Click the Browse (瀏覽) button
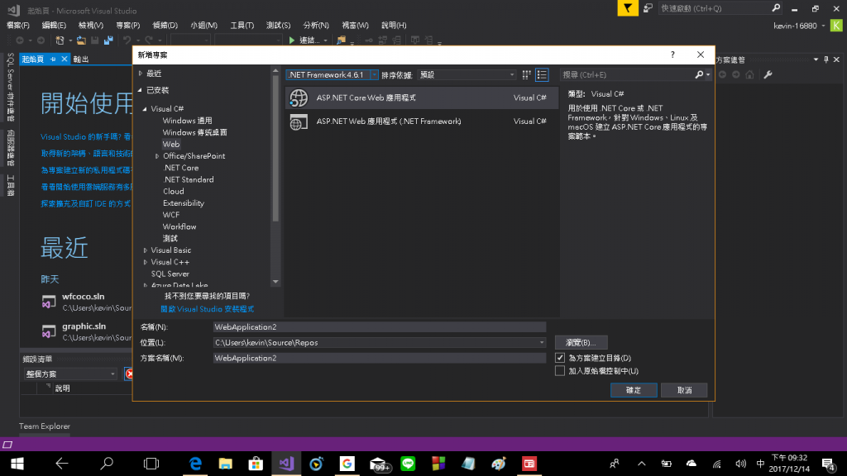 (x=581, y=343)
